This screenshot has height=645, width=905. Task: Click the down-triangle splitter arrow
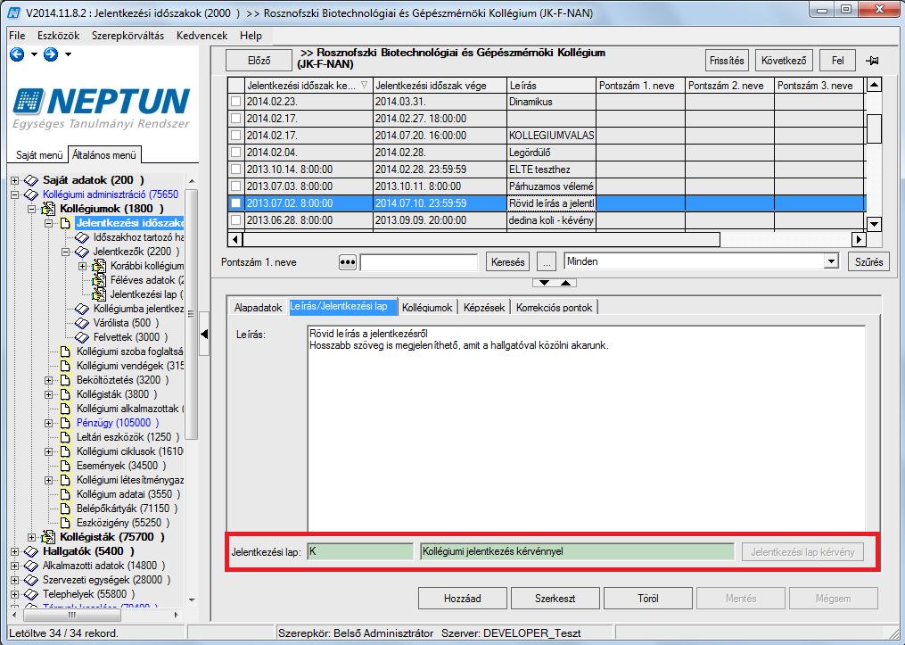click(544, 283)
